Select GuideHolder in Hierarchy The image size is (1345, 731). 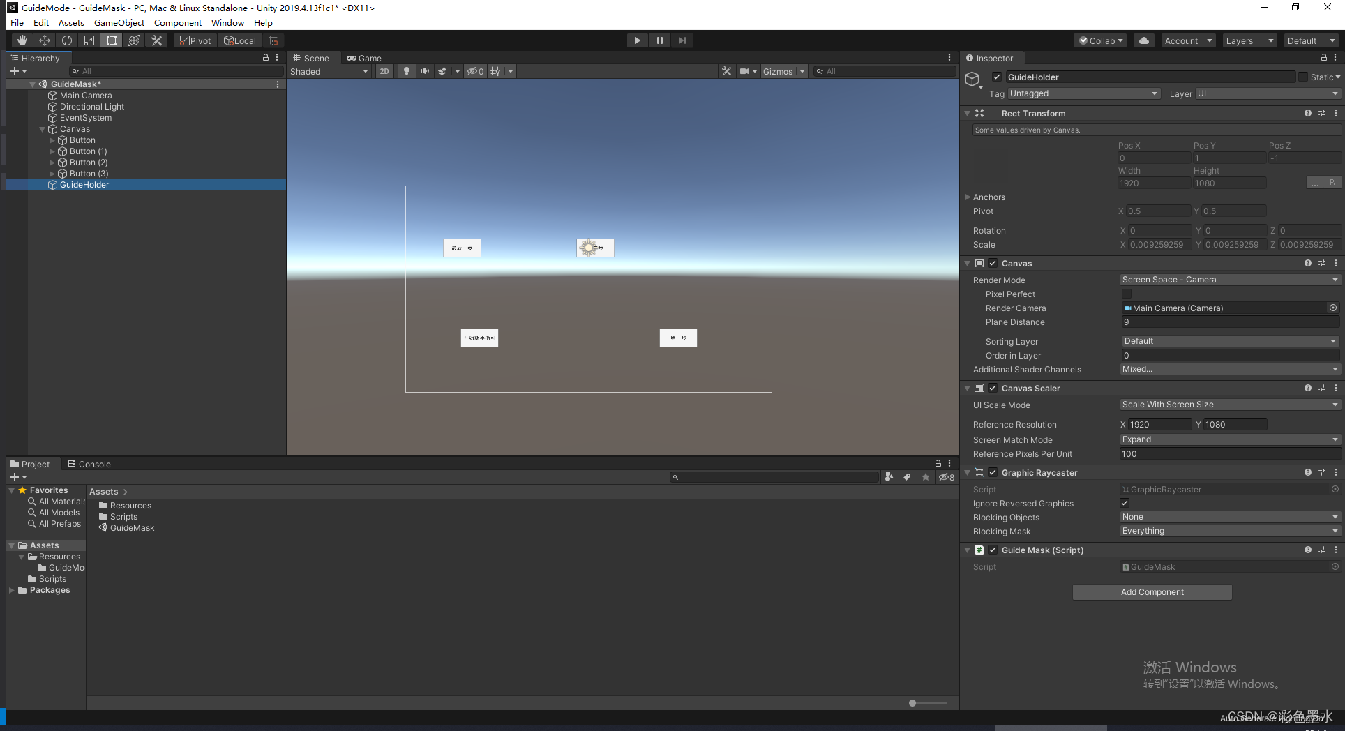coord(84,185)
